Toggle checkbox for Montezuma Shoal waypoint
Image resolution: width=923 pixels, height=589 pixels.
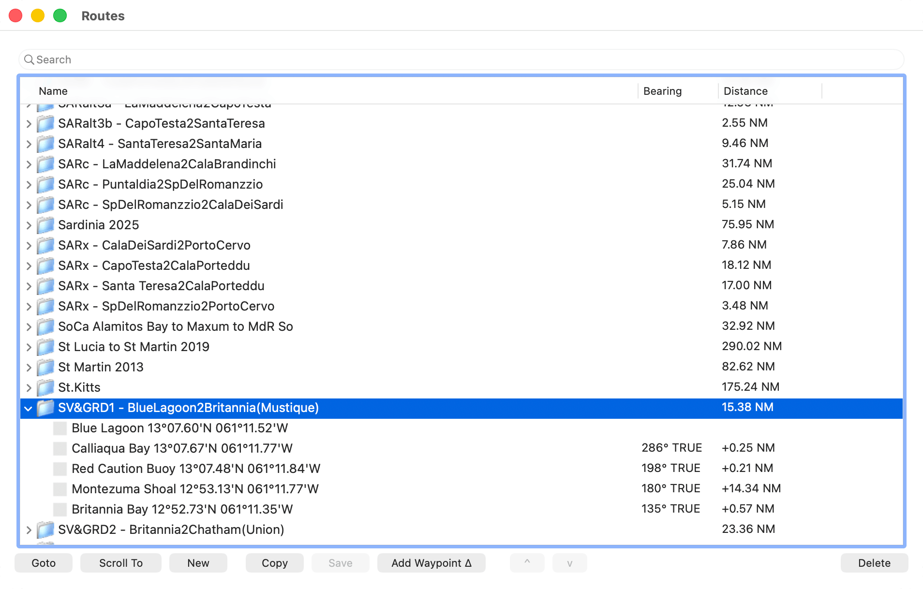60,489
